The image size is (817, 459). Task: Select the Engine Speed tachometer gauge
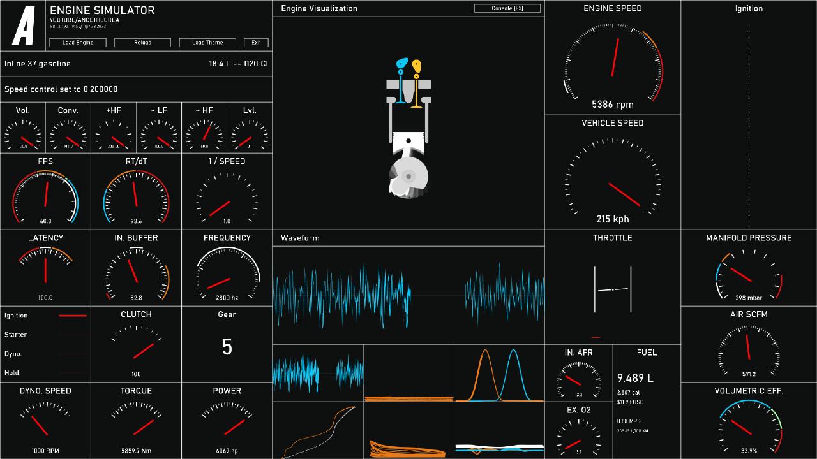tap(613, 64)
